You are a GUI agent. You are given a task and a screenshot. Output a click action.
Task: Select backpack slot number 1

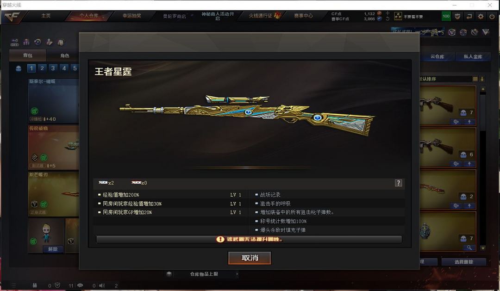pyautogui.click(x=31, y=68)
